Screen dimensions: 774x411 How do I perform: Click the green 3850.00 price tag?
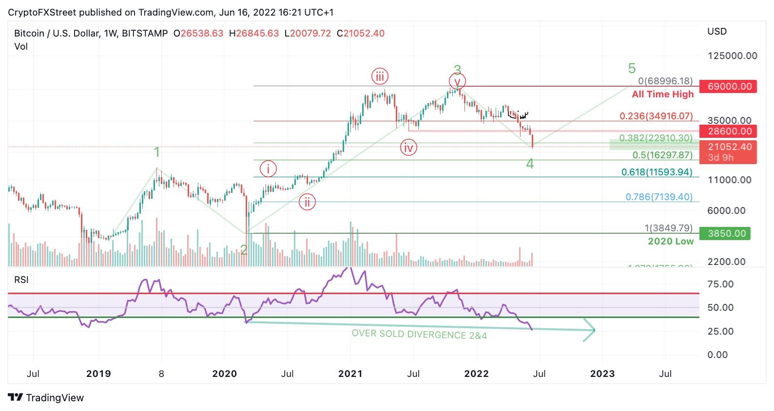tap(725, 233)
